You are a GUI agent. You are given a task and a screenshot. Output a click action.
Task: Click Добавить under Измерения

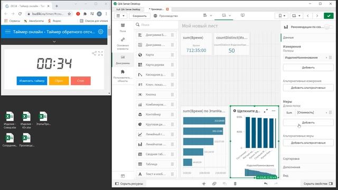(x=308, y=68)
